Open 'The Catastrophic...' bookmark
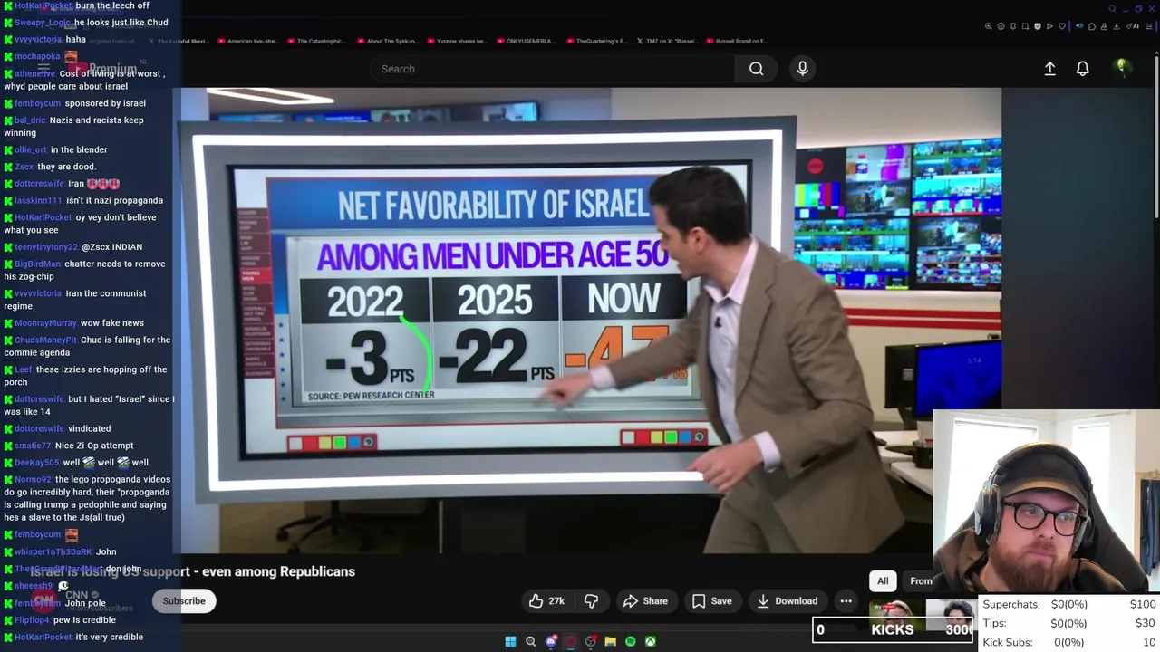Screen dimensions: 1160x652 point(316,41)
